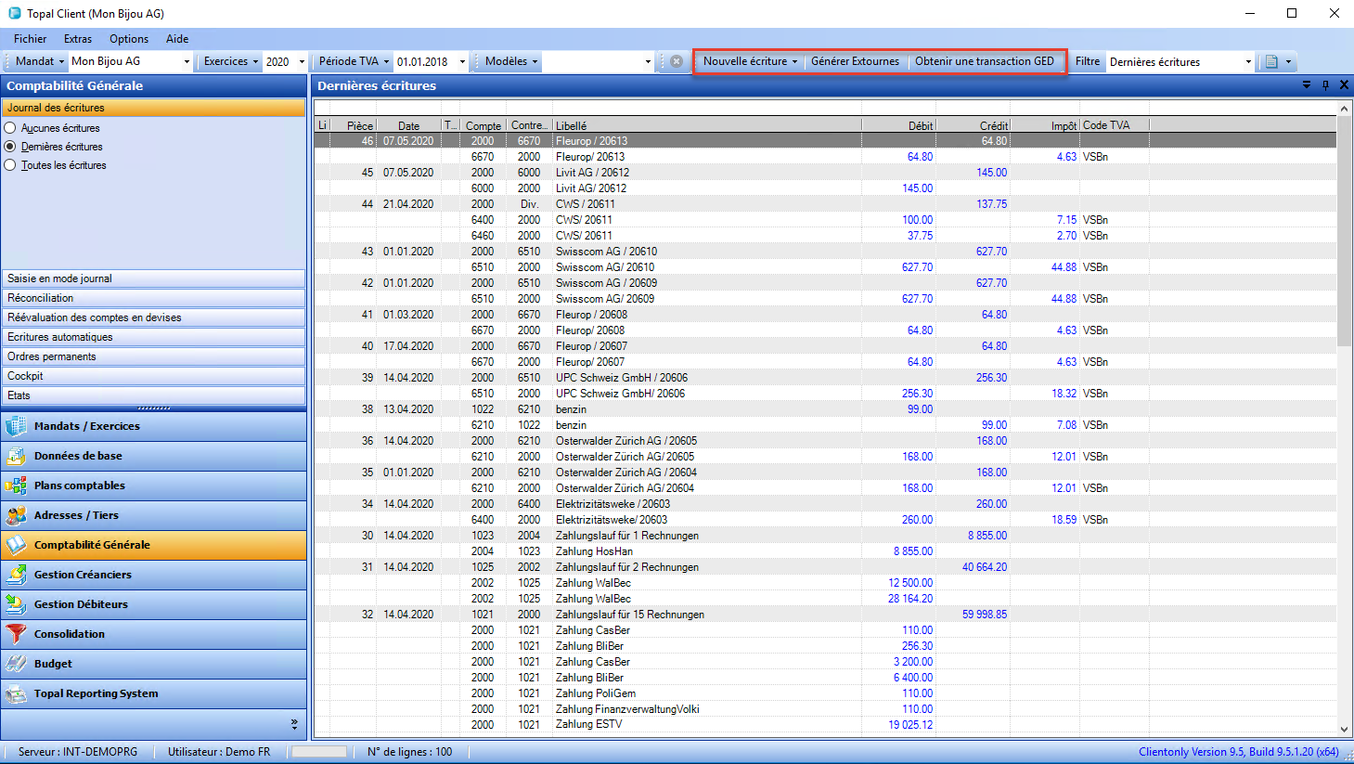Open the Consolidation funnel icon
The width and height of the screenshot is (1354, 764).
tap(16, 634)
